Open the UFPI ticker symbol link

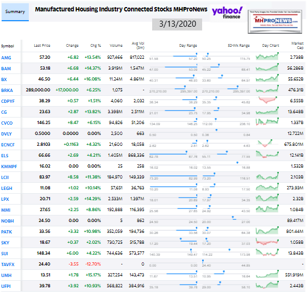6,286
